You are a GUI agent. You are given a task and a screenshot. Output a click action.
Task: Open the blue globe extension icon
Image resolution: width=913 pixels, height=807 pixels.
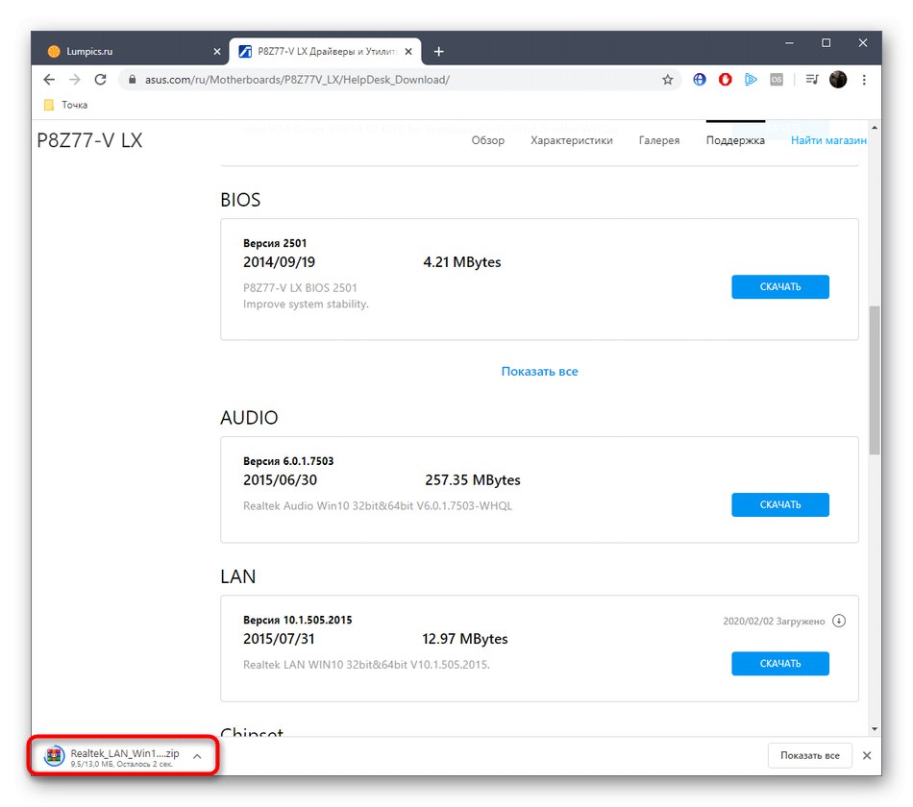coord(699,79)
